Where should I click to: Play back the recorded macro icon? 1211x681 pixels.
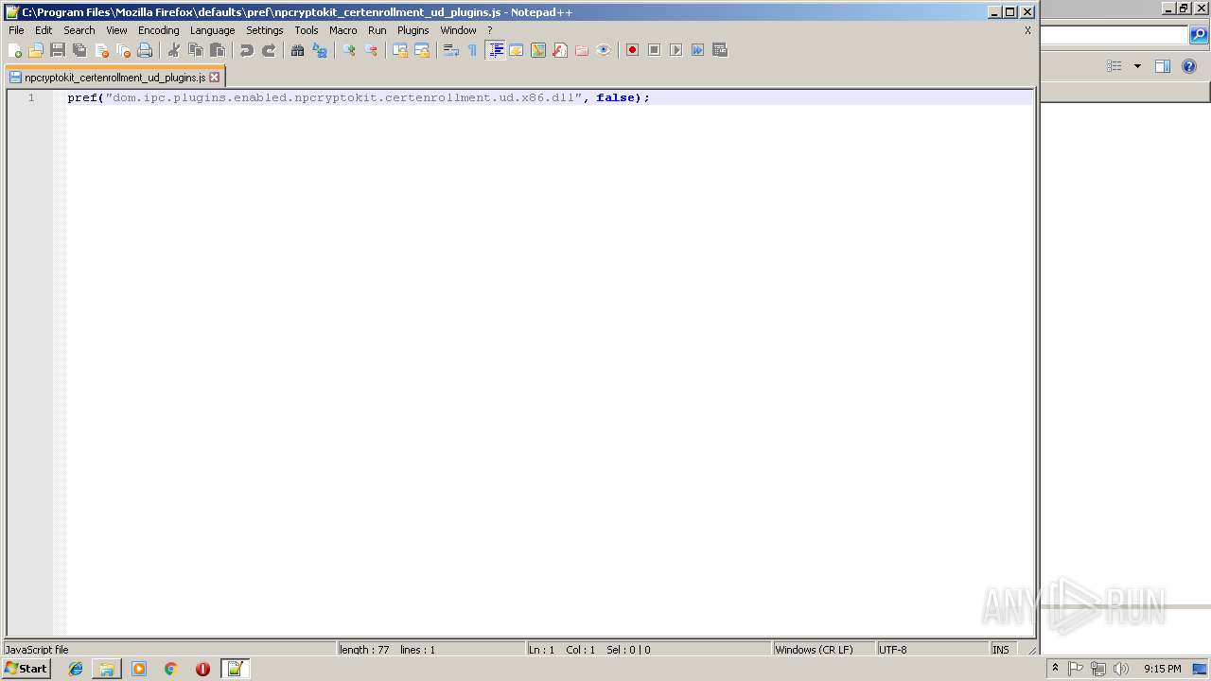tap(676, 50)
